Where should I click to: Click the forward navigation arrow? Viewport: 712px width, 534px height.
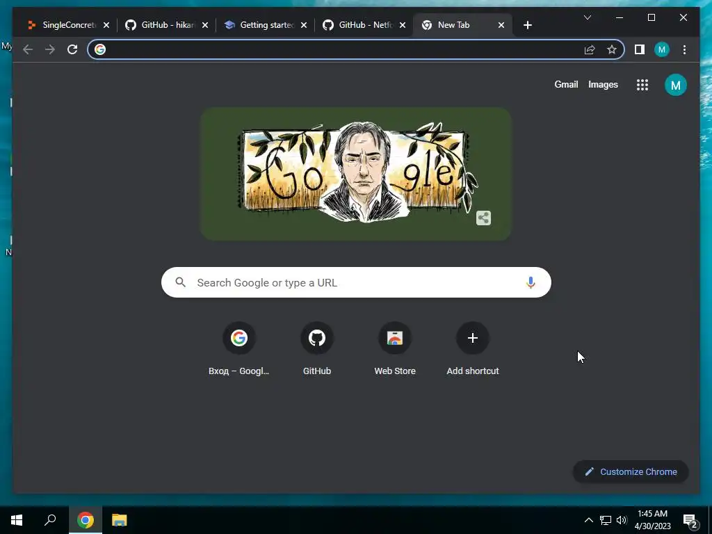50,49
